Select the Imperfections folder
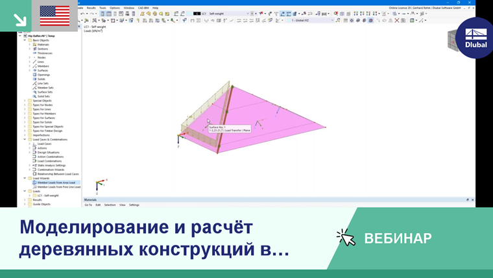 click(41, 135)
